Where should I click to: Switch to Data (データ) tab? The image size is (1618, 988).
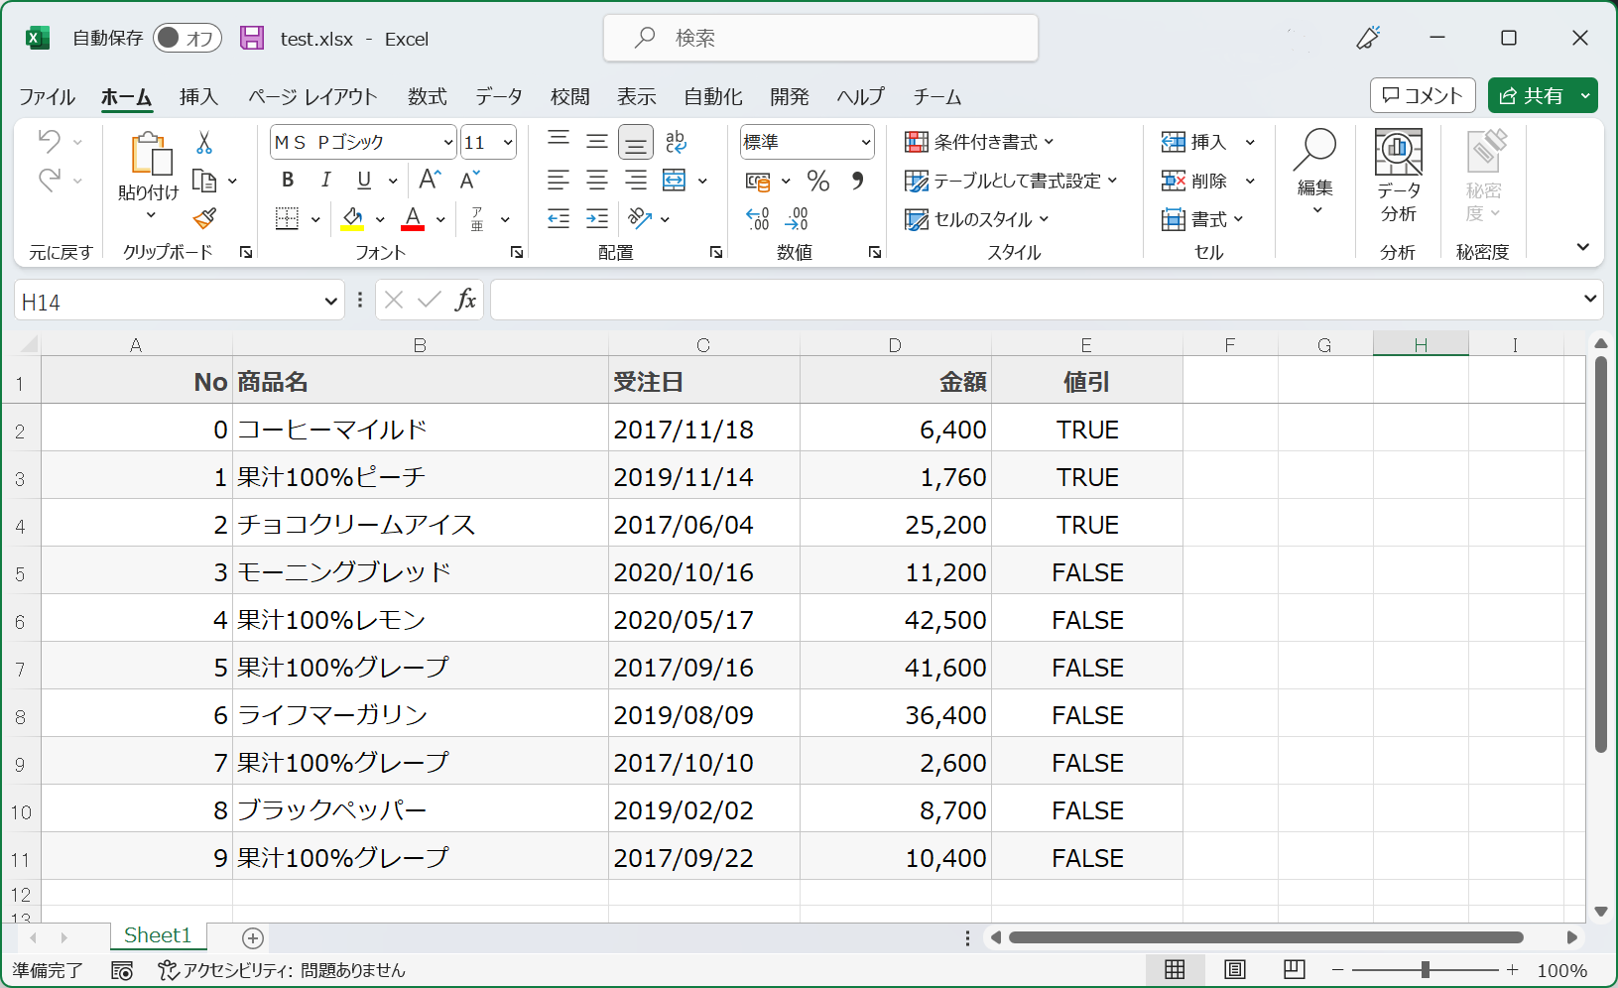click(x=498, y=96)
